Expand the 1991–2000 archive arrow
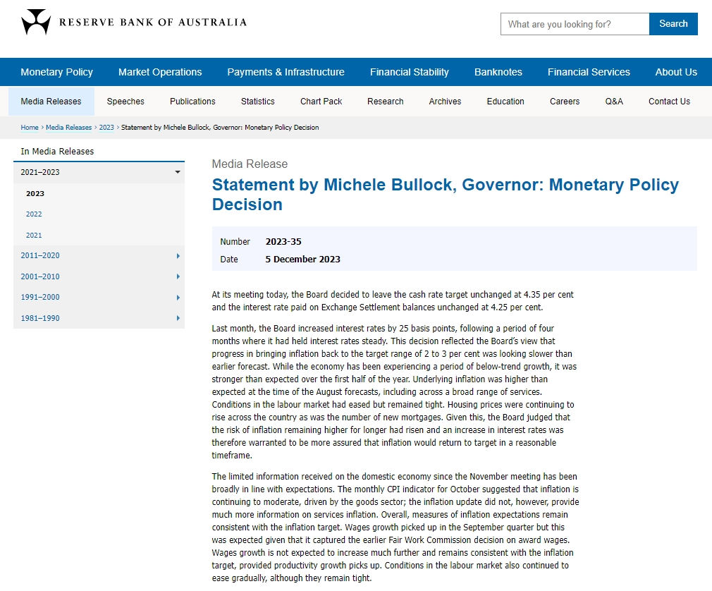Image resolution: width=712 pixels, height=591 pixels. click(178, 298)
